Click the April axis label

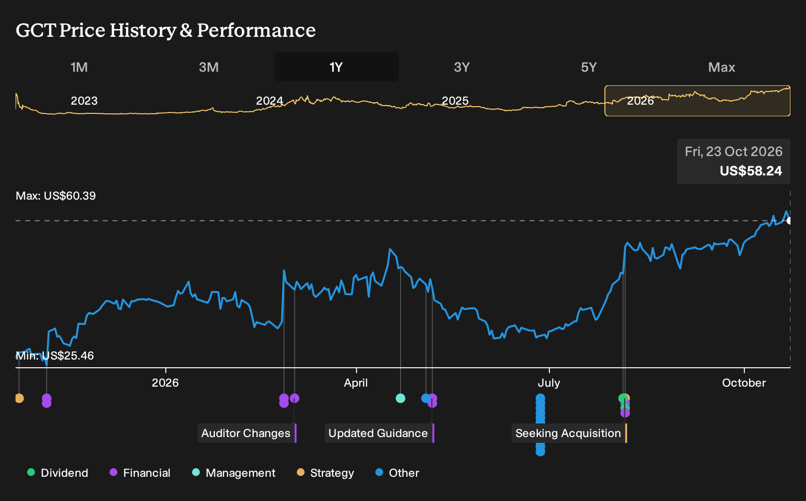pyautogui.click(x=356, y=383)
